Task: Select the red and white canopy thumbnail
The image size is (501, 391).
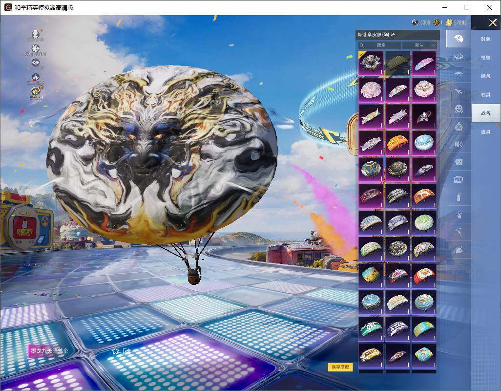Action: click(424, 276)
